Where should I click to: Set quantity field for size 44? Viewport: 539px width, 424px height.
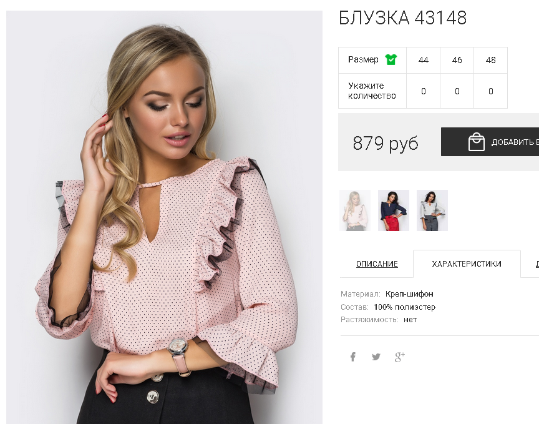pos(423,91)
